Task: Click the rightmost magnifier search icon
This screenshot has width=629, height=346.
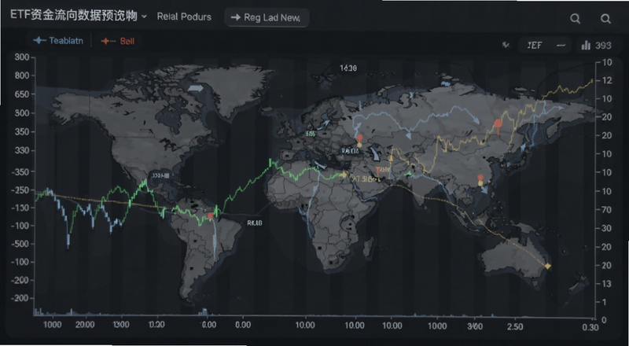Action: tap(605, 18)
